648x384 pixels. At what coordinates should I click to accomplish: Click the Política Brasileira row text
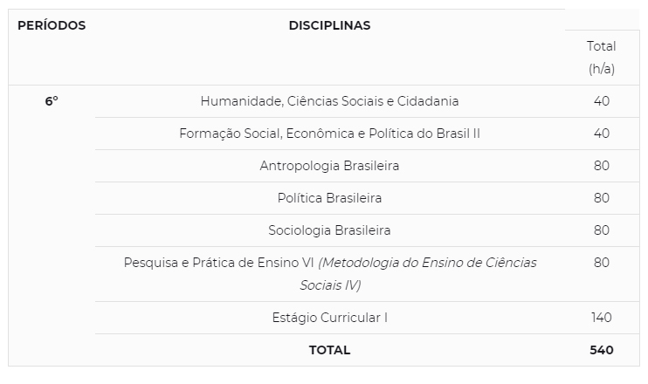(x=329, y=198)
